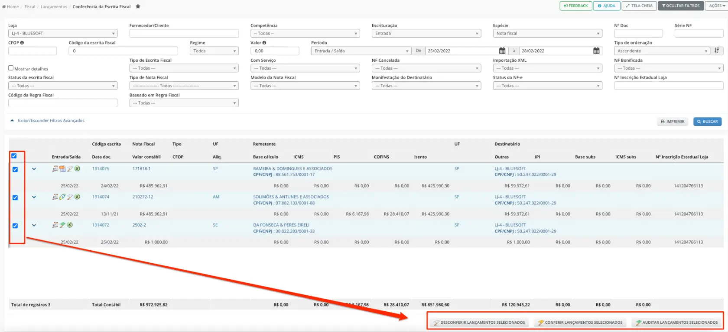Click the green pin icon on entry 1914072
The width and height of the screenshot is (728, 332).
click(62, 225)
